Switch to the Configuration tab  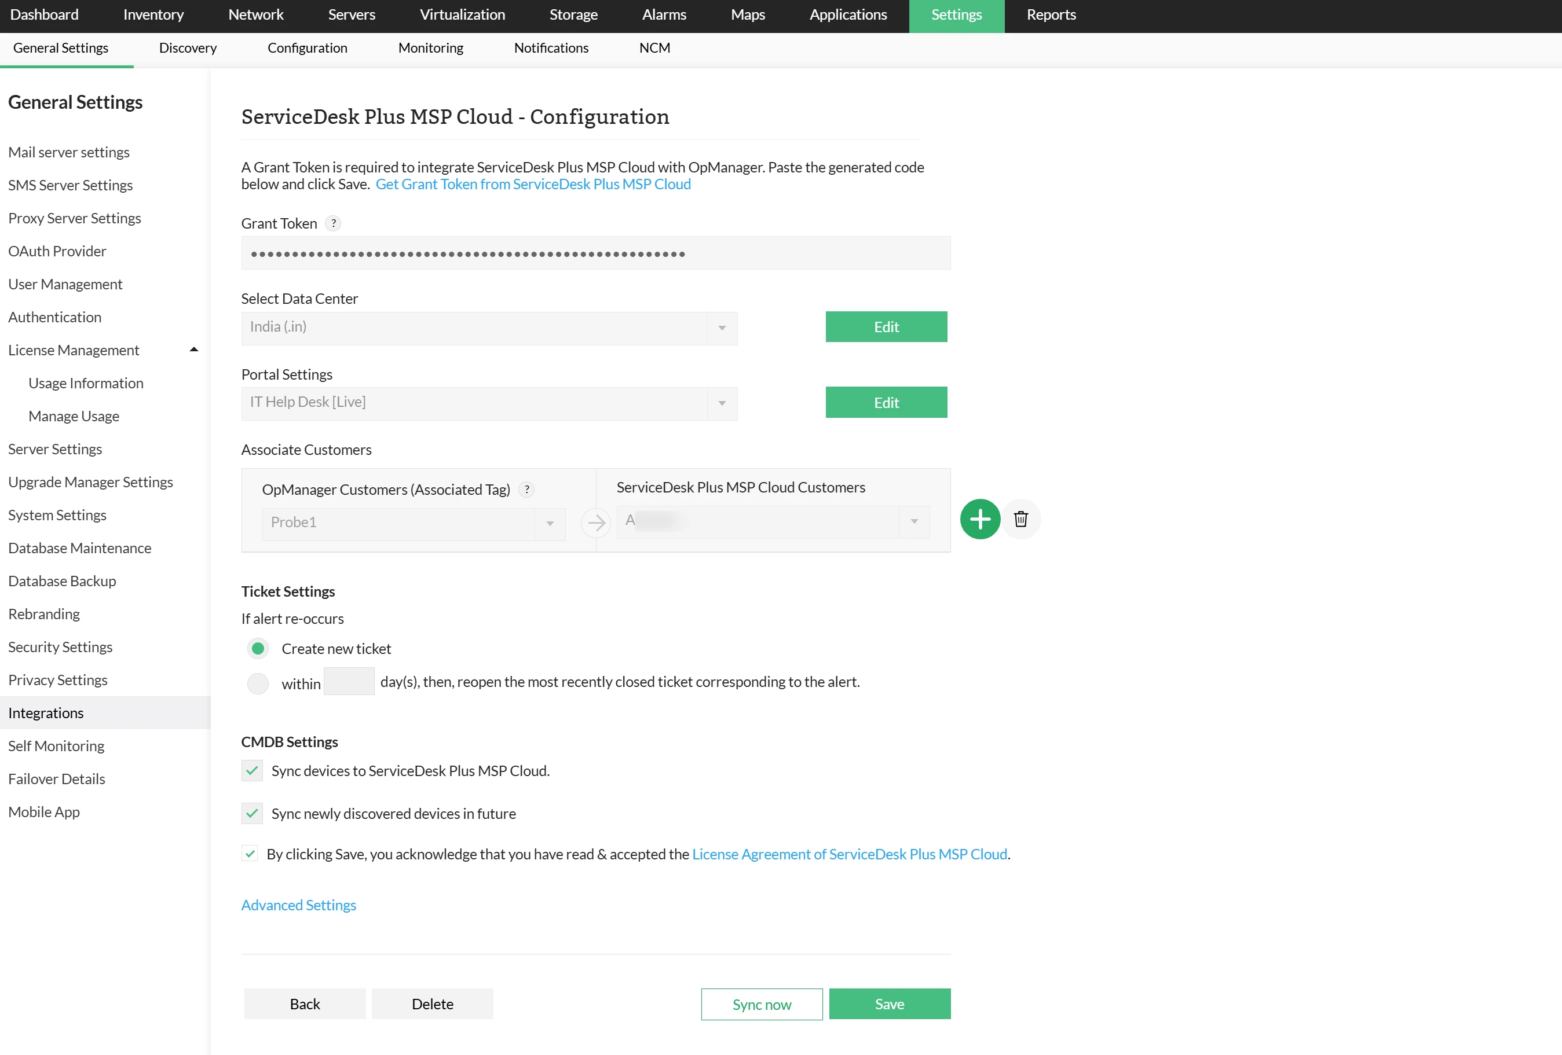click(x=307, y=49)
